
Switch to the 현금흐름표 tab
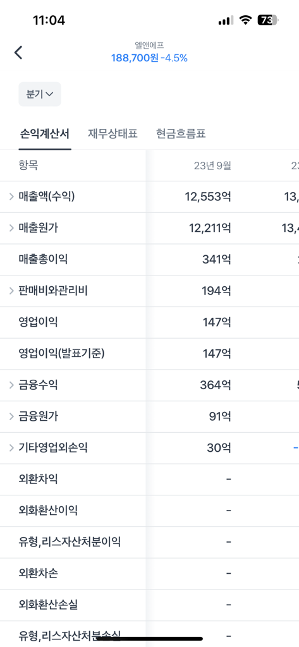point(181,134)
